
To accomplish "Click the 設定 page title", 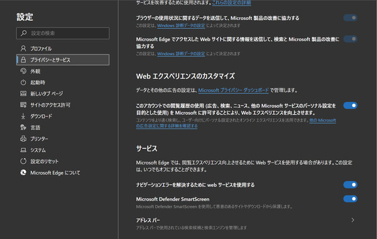I will pos(25,16).
